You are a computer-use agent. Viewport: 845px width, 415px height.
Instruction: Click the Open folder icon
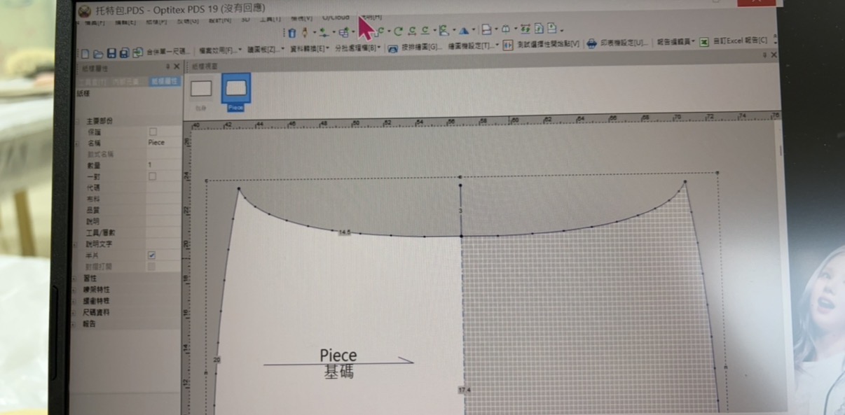click(x=99, y=53)
